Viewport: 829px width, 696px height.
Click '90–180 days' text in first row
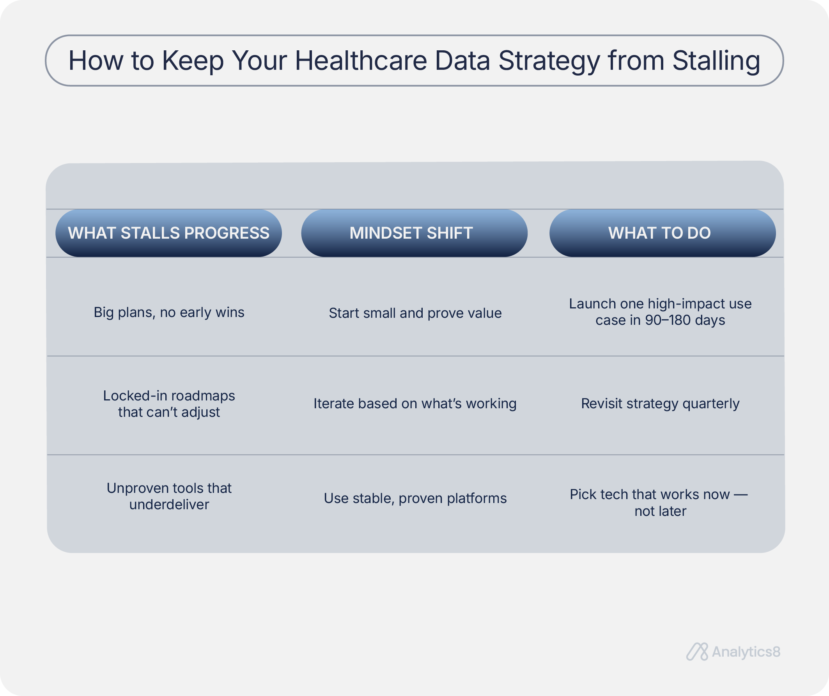point(685,320)
